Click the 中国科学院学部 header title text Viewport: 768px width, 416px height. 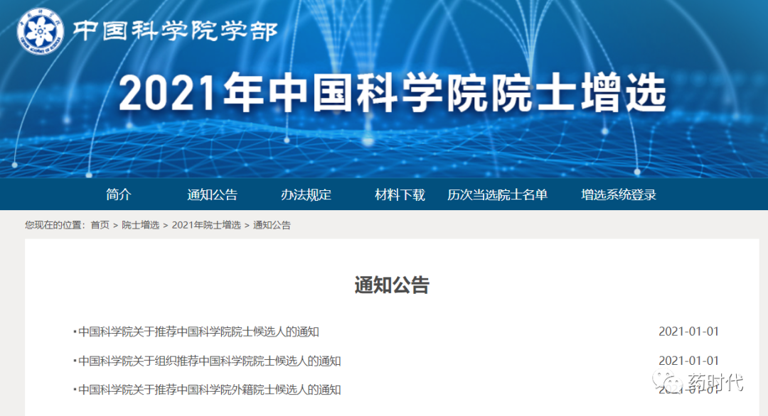pyautogui.click(x=176, y=31)
